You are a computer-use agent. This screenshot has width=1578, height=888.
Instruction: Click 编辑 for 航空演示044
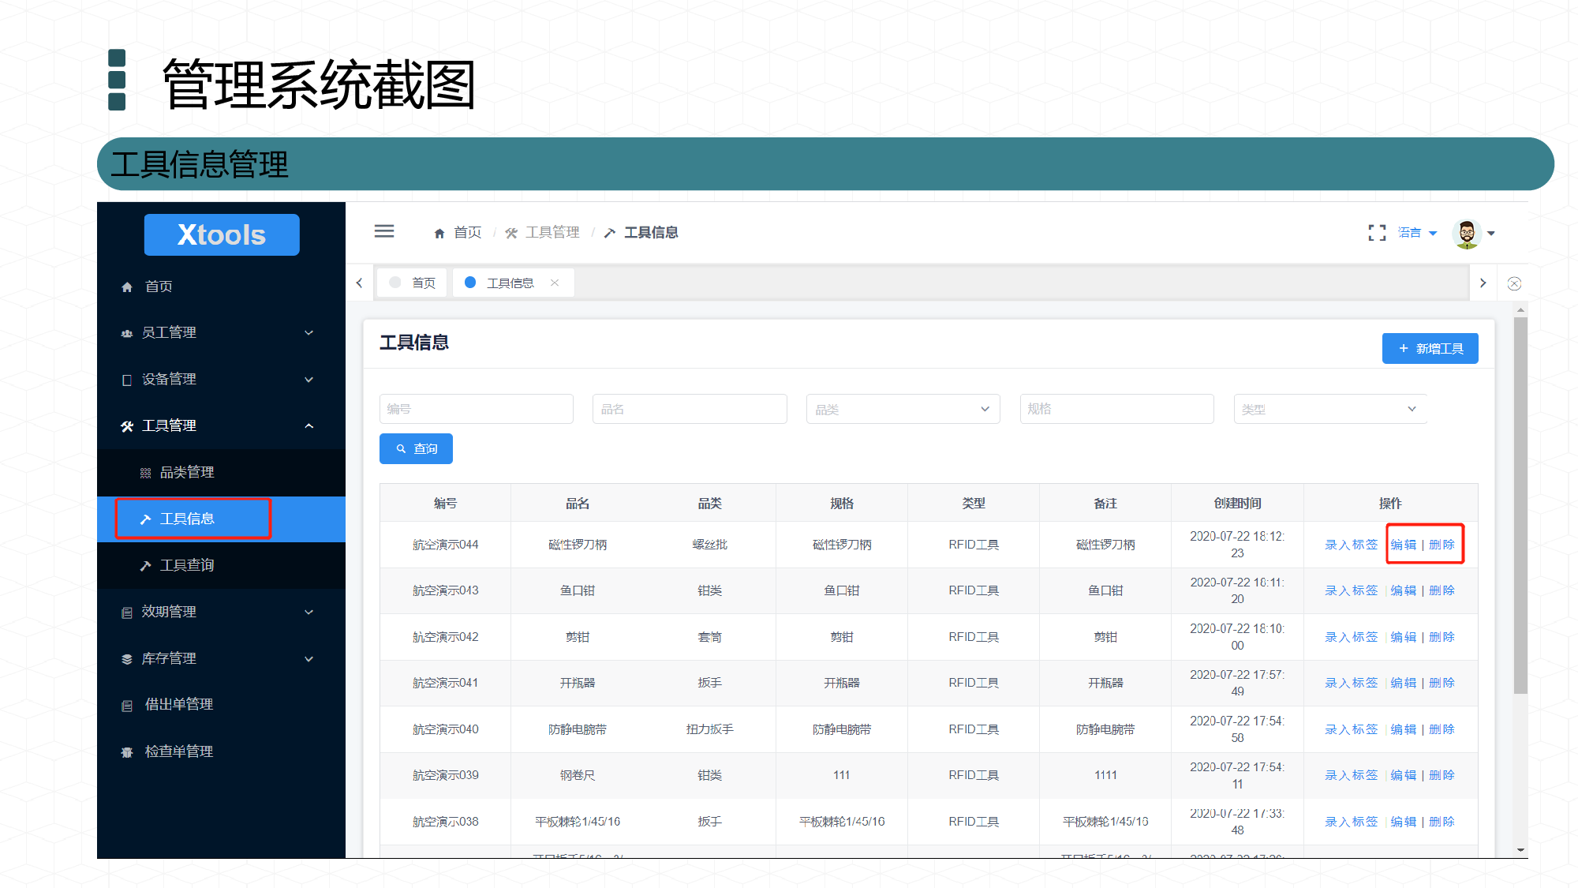(x=1403, y=545)
